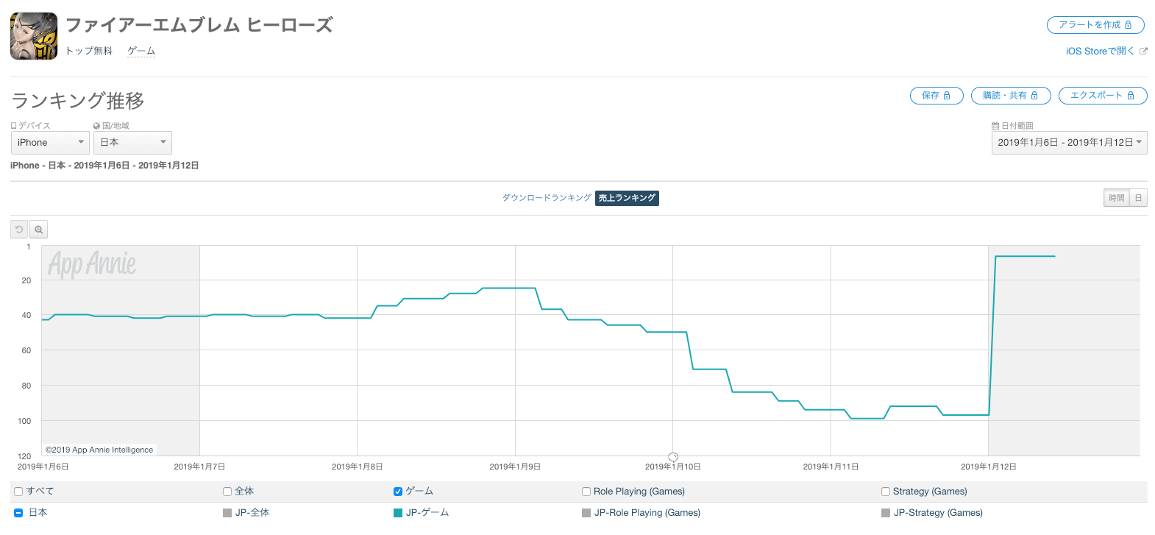
Task: Click the Fire Emblem Heroes app icon
Action: point(34,36)
